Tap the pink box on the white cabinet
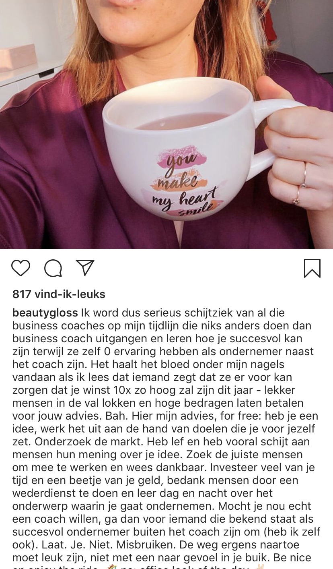This screenshot has width=333, height=569. 18,58
